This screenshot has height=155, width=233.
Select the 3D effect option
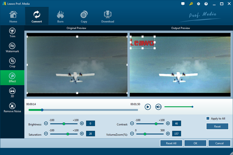(x=12, y=93)
